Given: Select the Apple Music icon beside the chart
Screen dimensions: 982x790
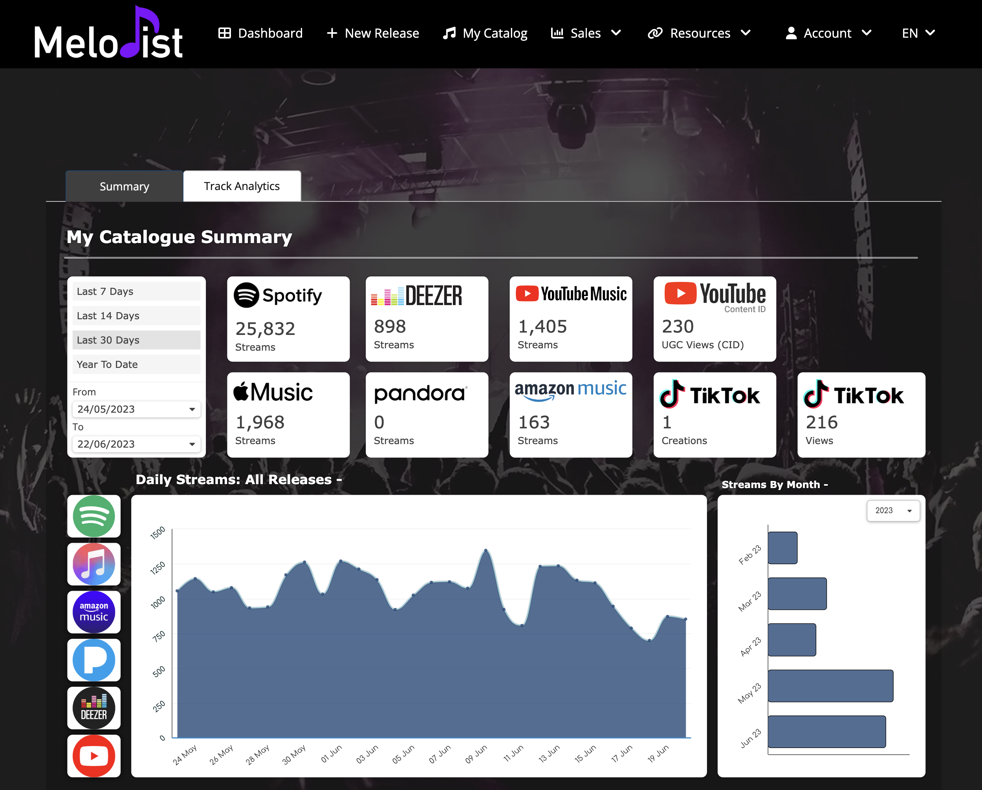Looking at the screenshot, I should [x=94, y=564].
